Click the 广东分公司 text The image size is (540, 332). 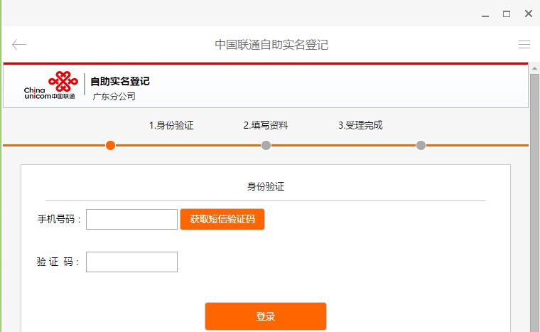[x=114, y=97]
